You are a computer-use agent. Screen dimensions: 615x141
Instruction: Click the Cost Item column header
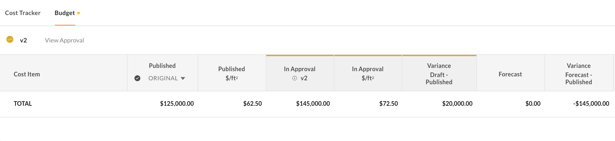(x=27, y=74)
